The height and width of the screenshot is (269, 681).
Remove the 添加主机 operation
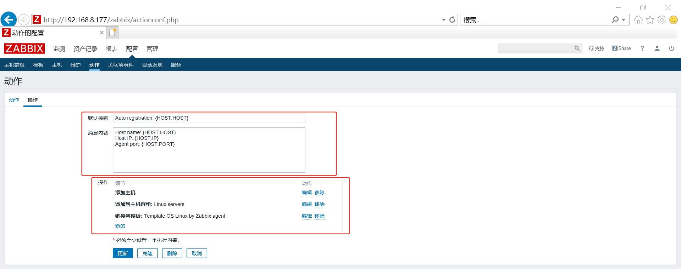[320, 193]
